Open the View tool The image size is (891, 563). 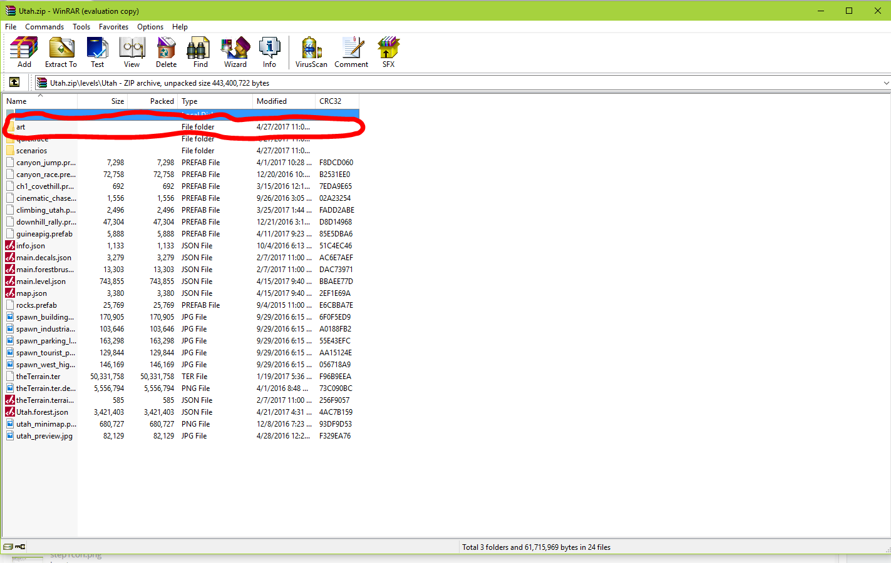(x=131, y=52)
